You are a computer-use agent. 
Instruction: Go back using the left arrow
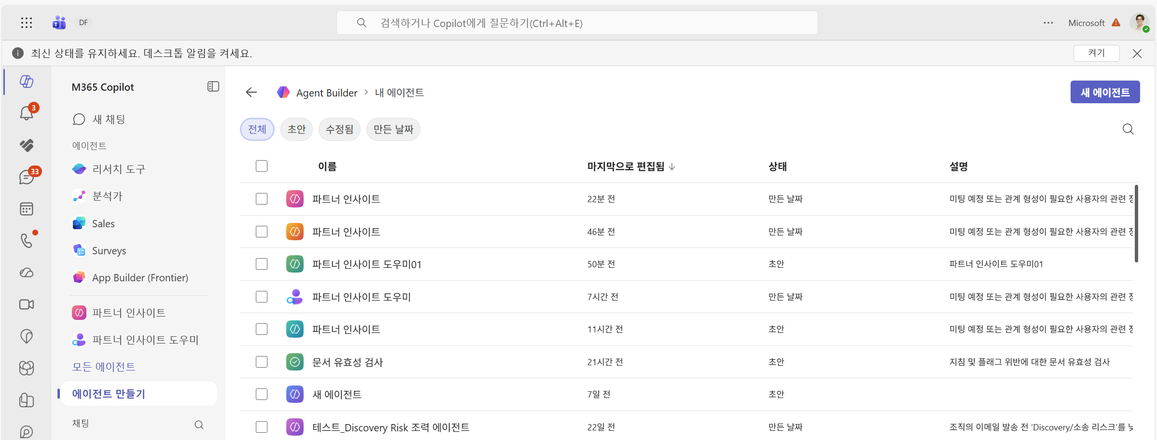click(x=251, y=92)
